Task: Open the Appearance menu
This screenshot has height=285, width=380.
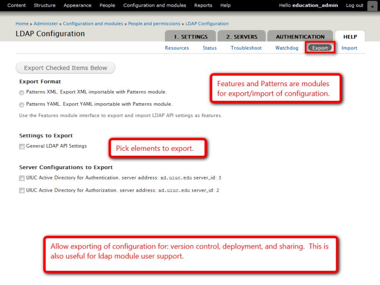Action: tap(77, 5)
